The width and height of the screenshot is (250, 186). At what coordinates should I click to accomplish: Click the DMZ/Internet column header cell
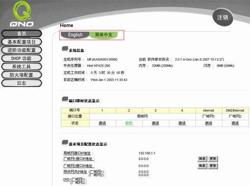coord(235,111)
